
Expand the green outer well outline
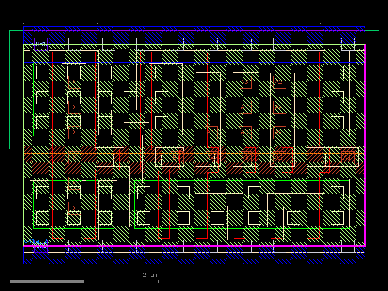click(x=10, y=87)
